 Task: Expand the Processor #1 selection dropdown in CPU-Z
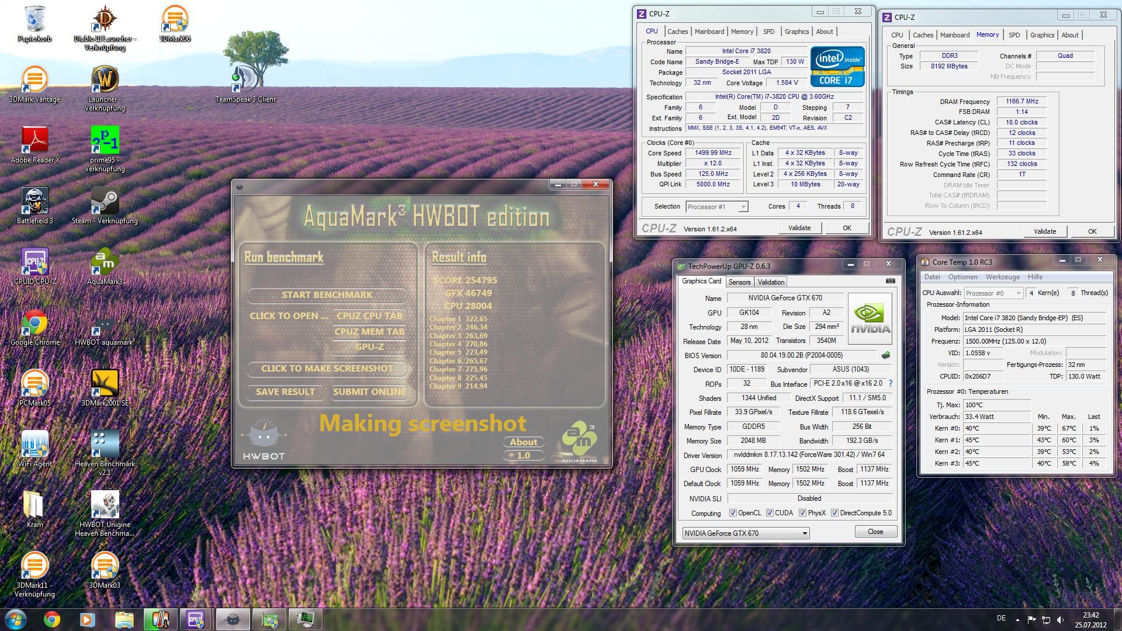coord(743,207)
